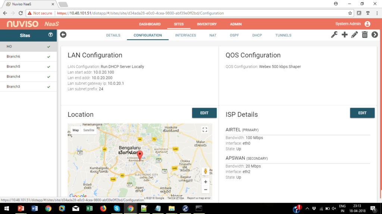The image size is (382, 214).
Task: Open the Sites filter icon
Action: tap(50, 35)
